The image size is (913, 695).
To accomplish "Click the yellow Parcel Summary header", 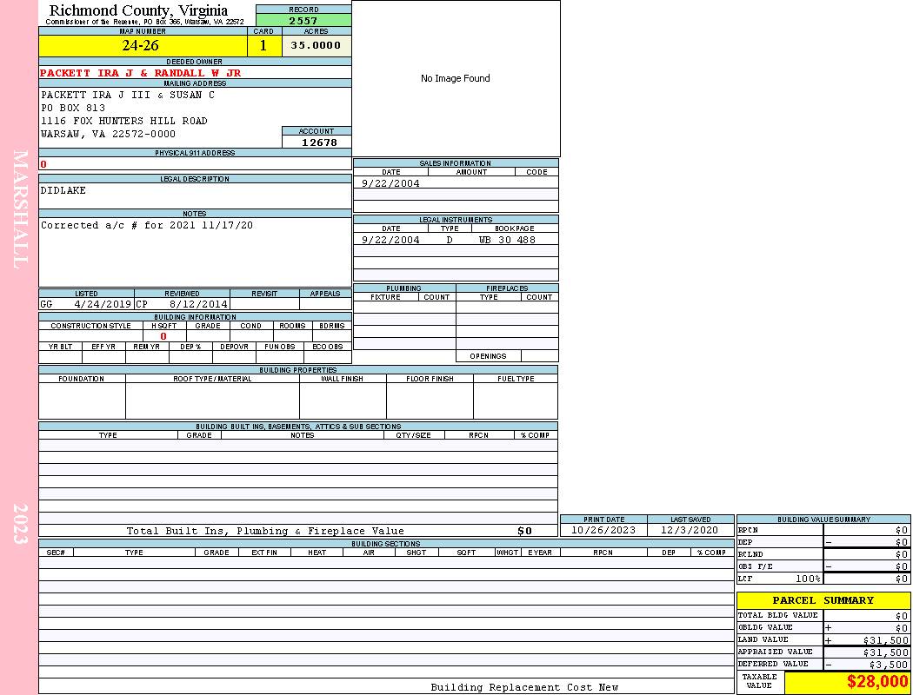I will point(823,600).
